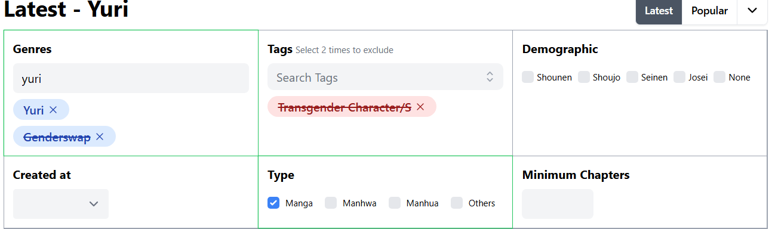
Task: Remove the Yuri genre chip
Action: pos(53,110)
